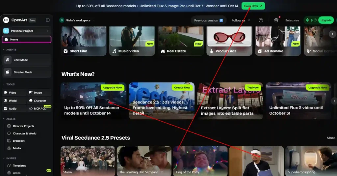Image resolution: width=337 pixels, height=176 pixels.
Task: Expand the Personal Project selector
Action: tap(27, 31)
